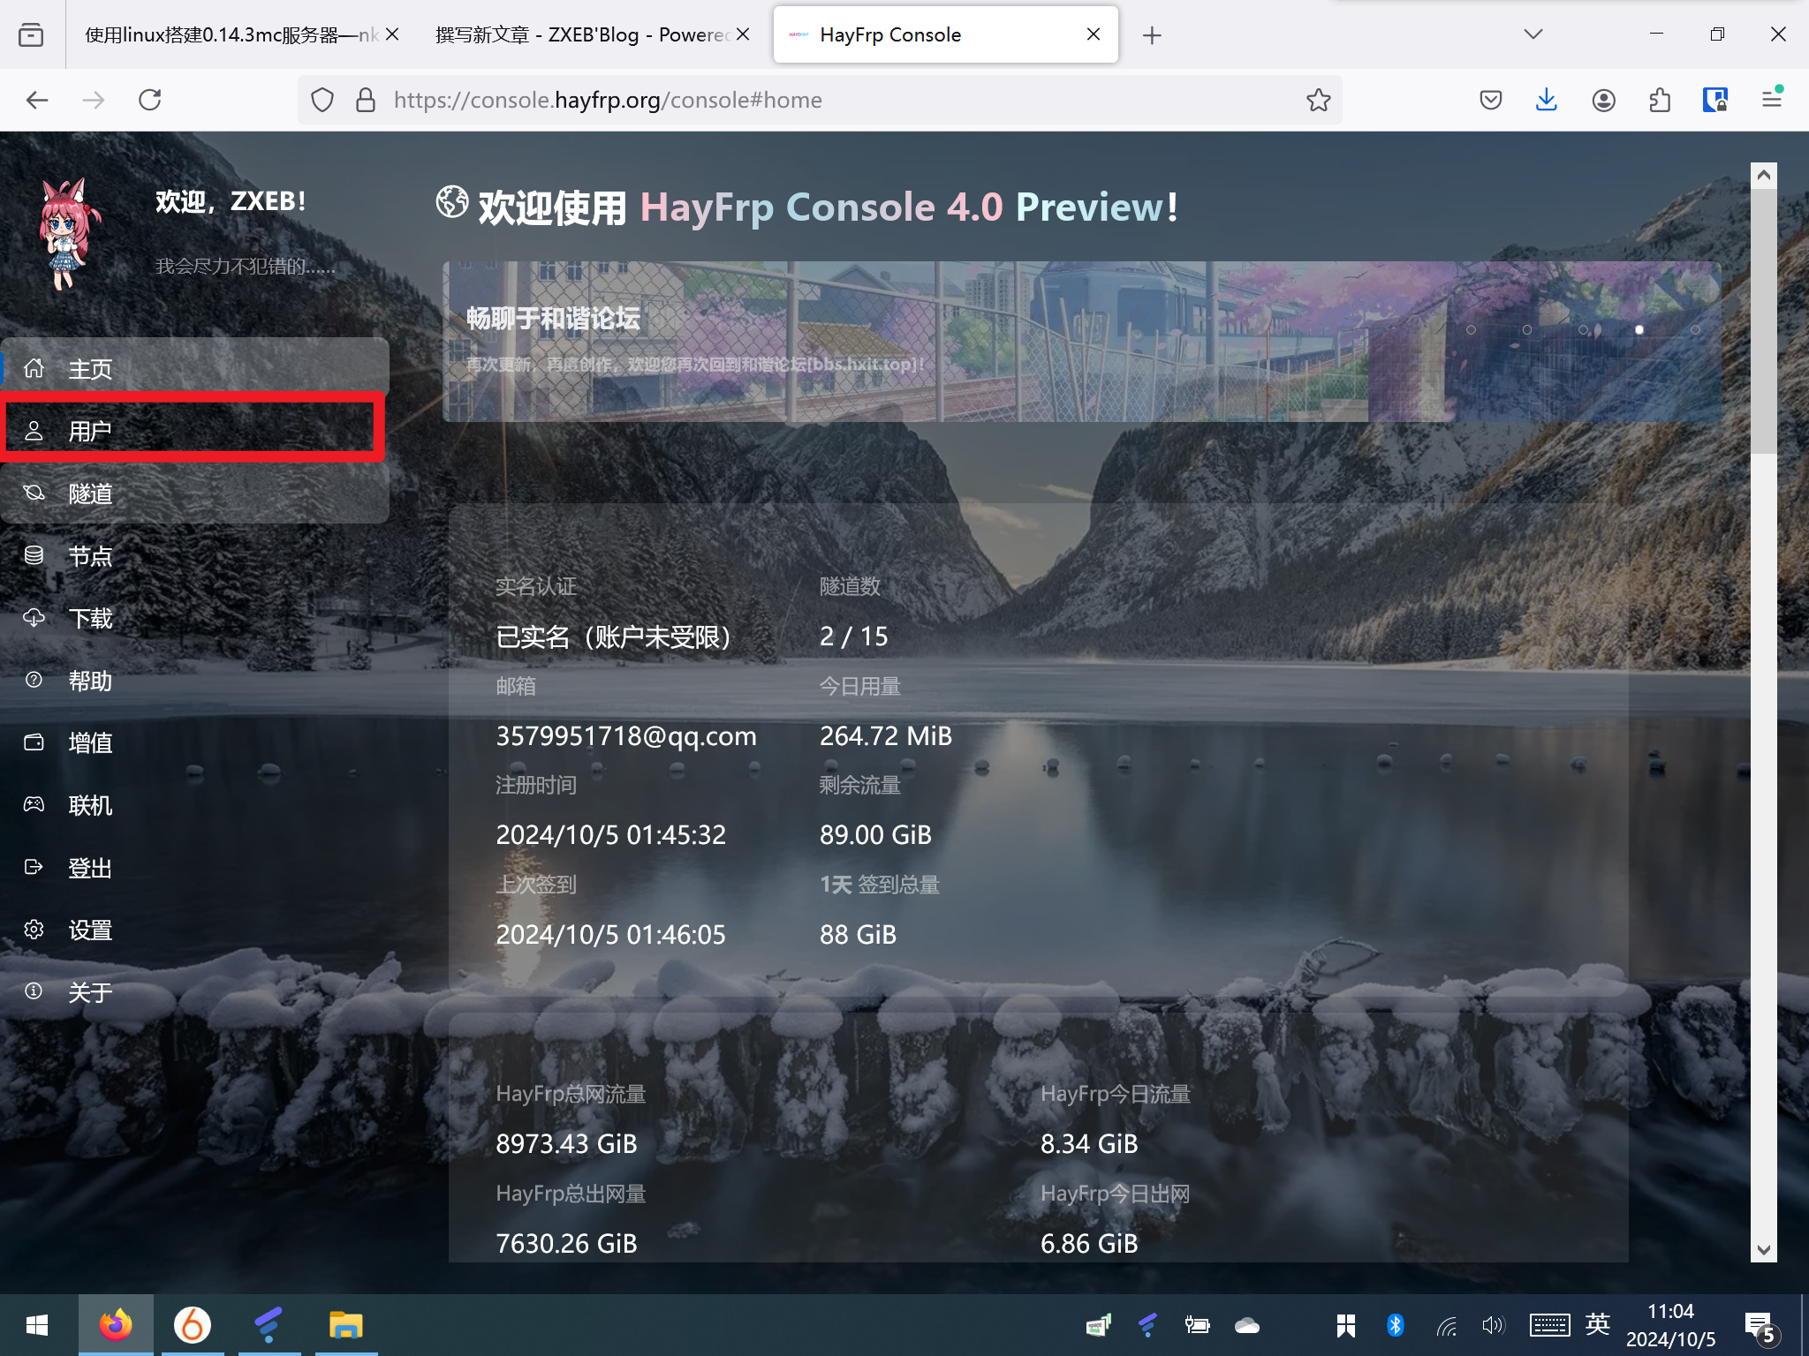Click the email text 3579951718@qq.com
This screenshot has height=1356, width=1809.
(x=626, y=735)
